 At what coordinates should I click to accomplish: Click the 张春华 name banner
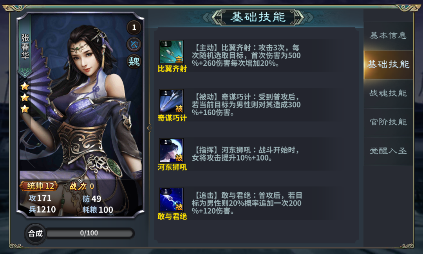25,46
